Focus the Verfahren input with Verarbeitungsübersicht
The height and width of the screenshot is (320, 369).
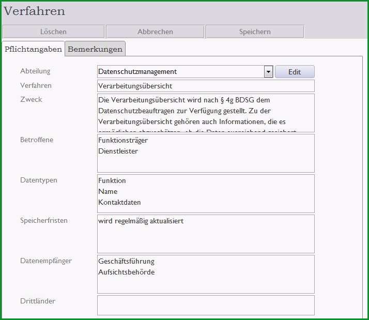206,86
